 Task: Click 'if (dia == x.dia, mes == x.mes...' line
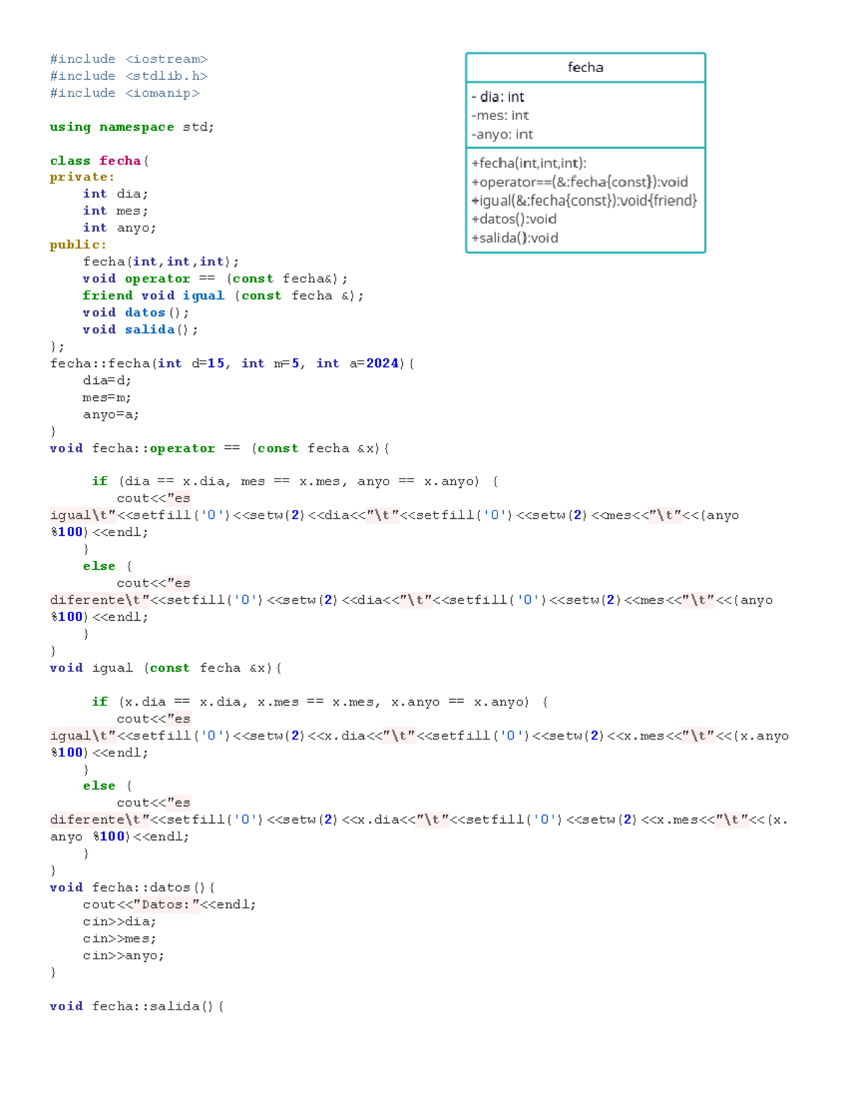point(295,482)
